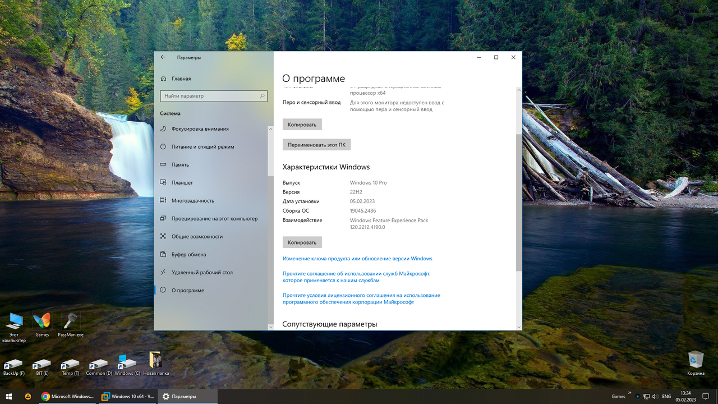
Task: Click the back arrow in Settings window
Action: tap(163, 57)
